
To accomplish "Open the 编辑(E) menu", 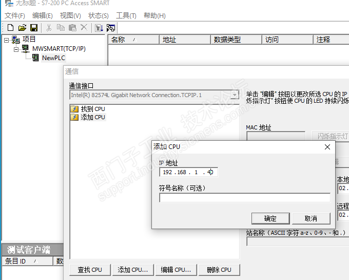I will [x=42, y=15].
